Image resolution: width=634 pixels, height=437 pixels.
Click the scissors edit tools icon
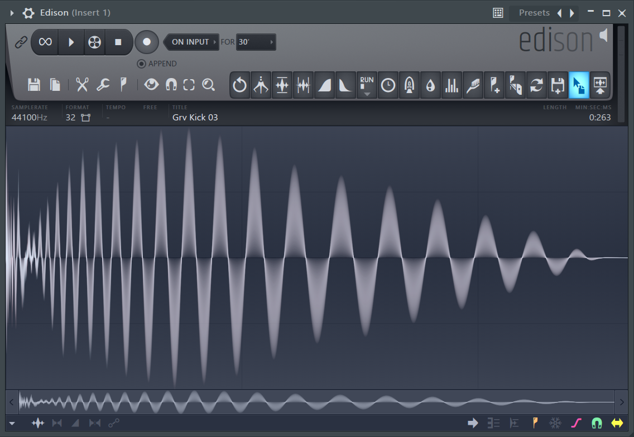pyautogui.click(x=82, y=85)
